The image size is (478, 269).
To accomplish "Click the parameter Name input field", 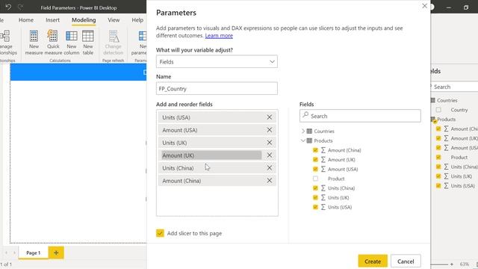I will pos(217,88).
